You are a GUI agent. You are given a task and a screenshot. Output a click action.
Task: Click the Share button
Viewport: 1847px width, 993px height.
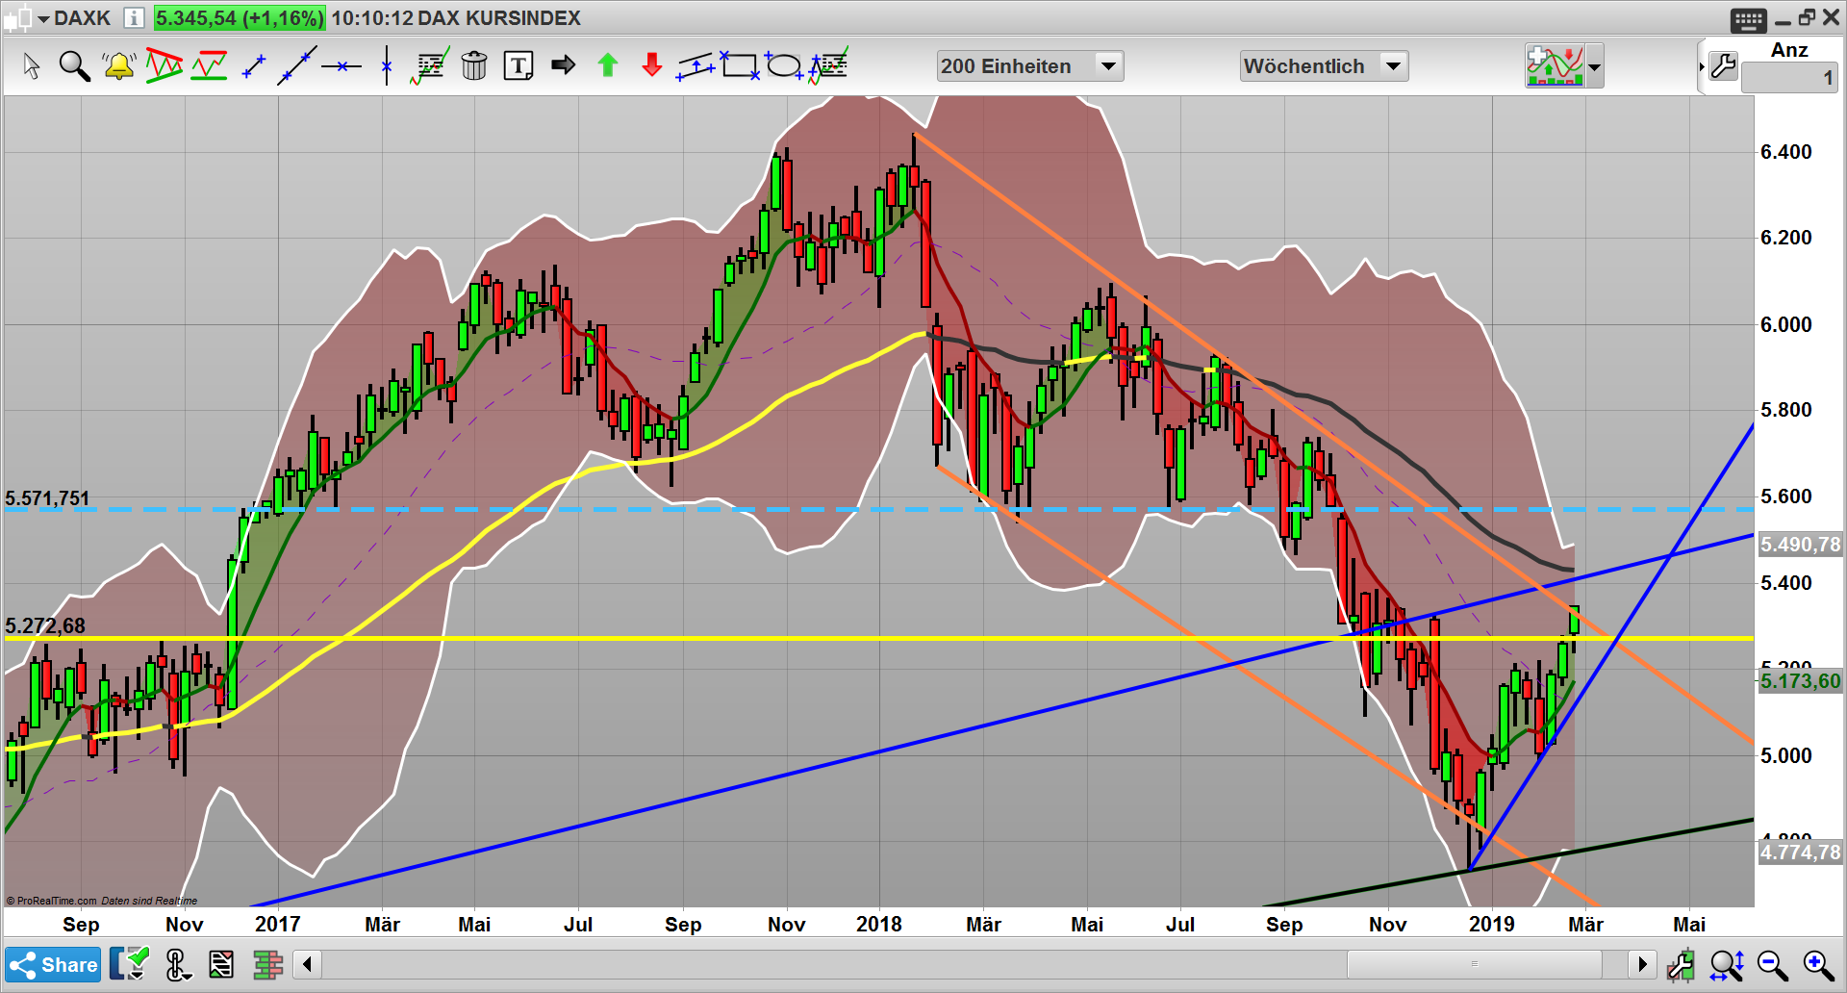click(x=53, y=964)
